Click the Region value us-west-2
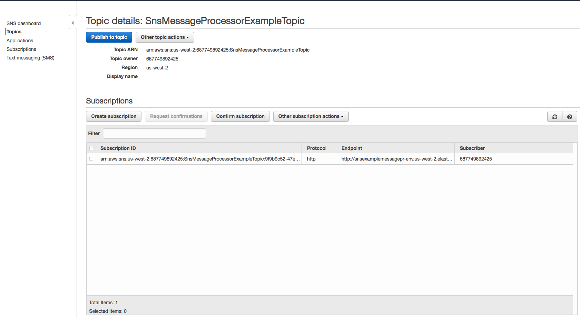The width and height of the screenshot is (580, 318). click(157, 68)
